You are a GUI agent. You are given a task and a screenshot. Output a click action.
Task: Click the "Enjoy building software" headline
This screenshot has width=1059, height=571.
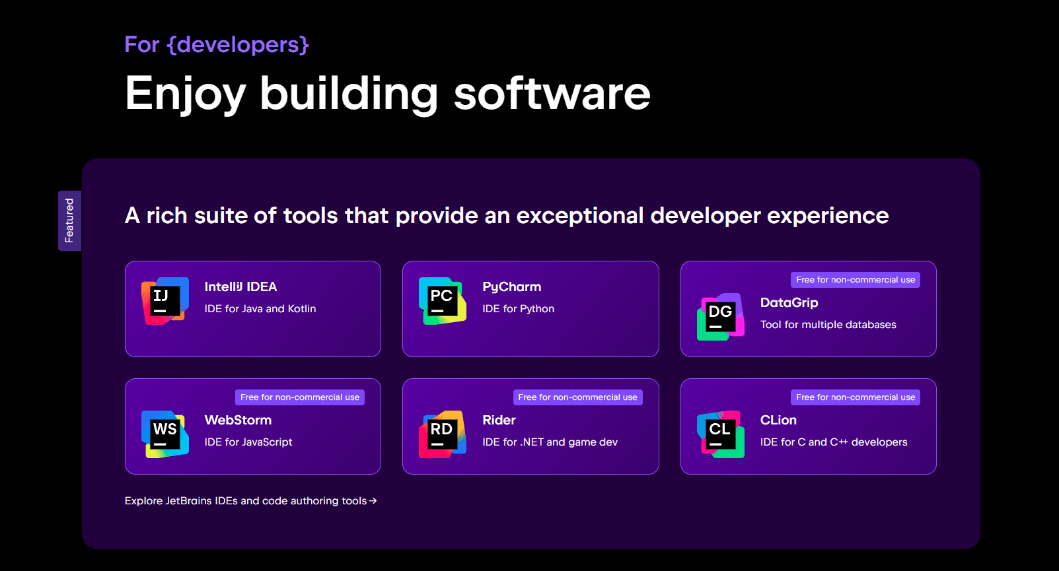point(388,94)
